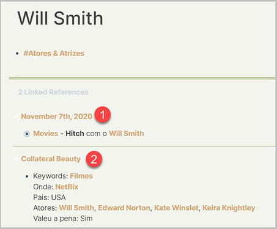Click the circled bullet next to Movies

27,134
